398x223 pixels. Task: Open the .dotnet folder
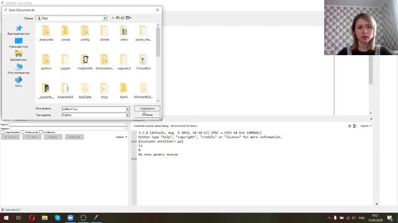pos(104,33)
